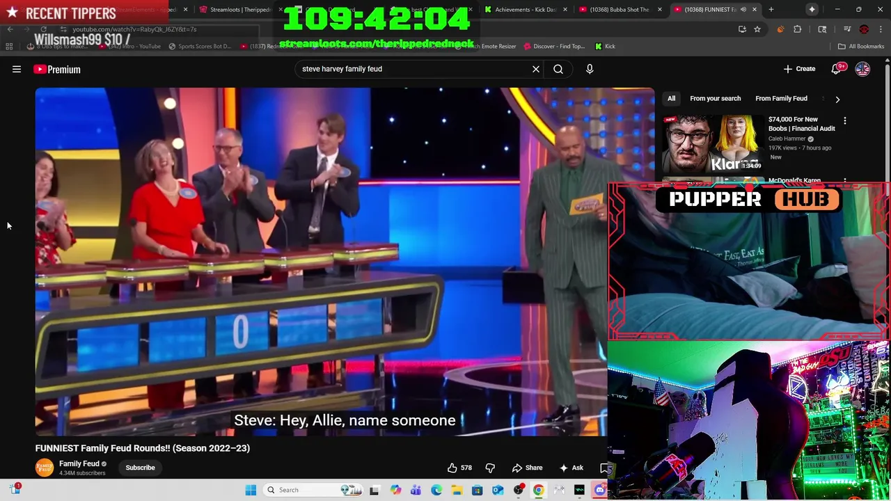
Task: Click the Share button
Action: pos(527,468)
